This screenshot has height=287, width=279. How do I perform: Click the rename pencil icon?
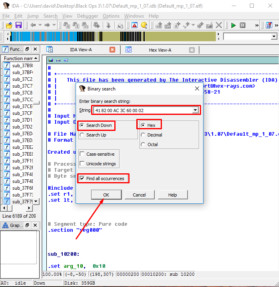[x=209, y=25]
